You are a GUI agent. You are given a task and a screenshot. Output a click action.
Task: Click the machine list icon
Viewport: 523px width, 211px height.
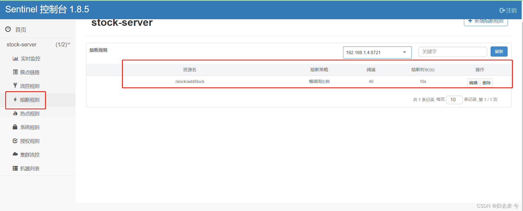click(15, 168)
